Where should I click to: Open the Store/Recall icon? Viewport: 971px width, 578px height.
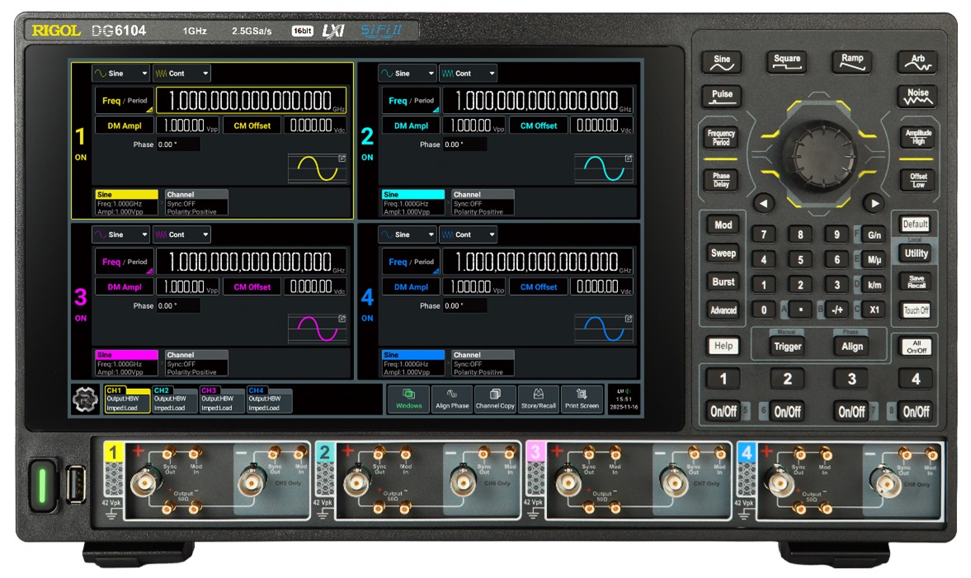click(538, 399)
